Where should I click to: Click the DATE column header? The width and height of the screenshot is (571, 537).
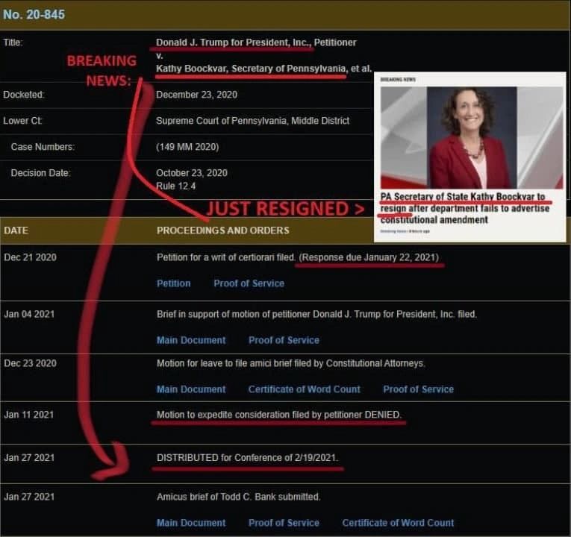tap(16, 230)
